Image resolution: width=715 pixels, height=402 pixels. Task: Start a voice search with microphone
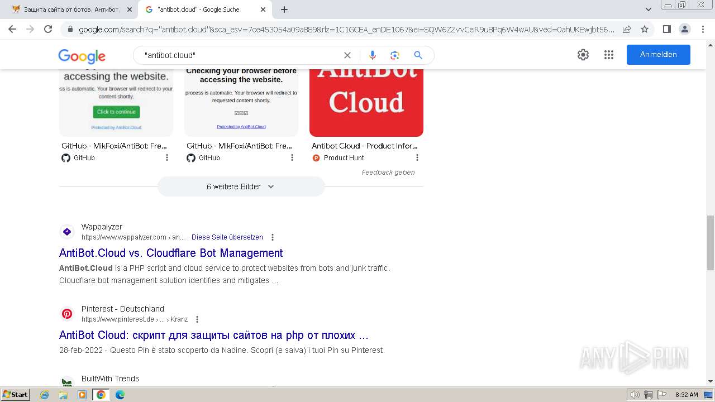point(373,55)
